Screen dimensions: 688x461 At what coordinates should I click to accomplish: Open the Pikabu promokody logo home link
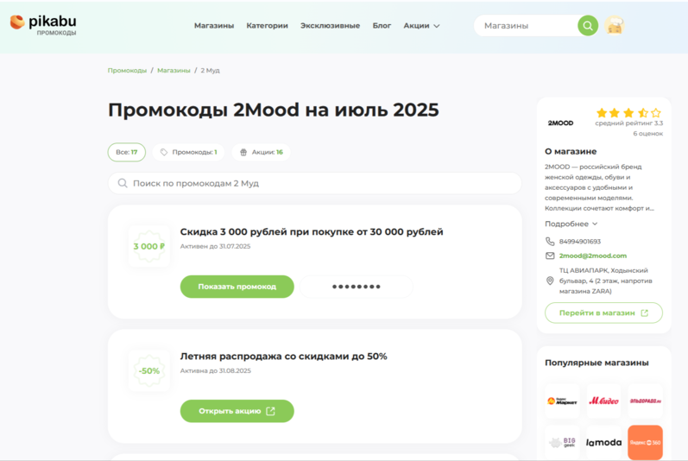click(x=43, y=25)
